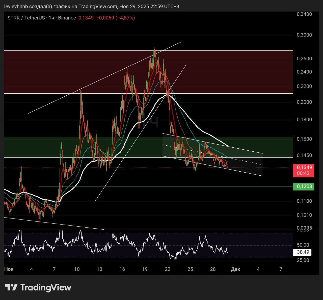Click date 28 on the time axis
Screen dimensions: 323x300
coord(213,269)
